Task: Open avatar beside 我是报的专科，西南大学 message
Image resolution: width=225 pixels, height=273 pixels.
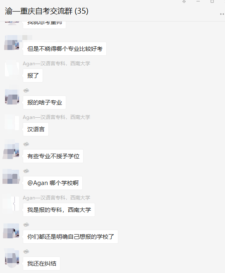Action: coord(12,204)
